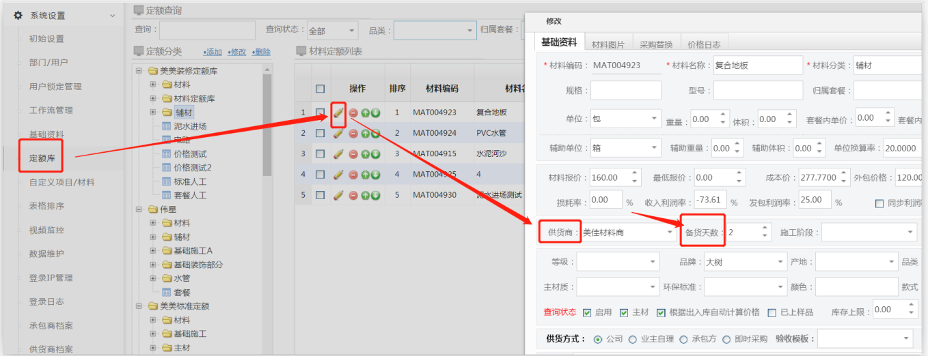Increase 备货天数 with the up stepper arrow
Screen dimensions: 928x356
tap(765, 228)
